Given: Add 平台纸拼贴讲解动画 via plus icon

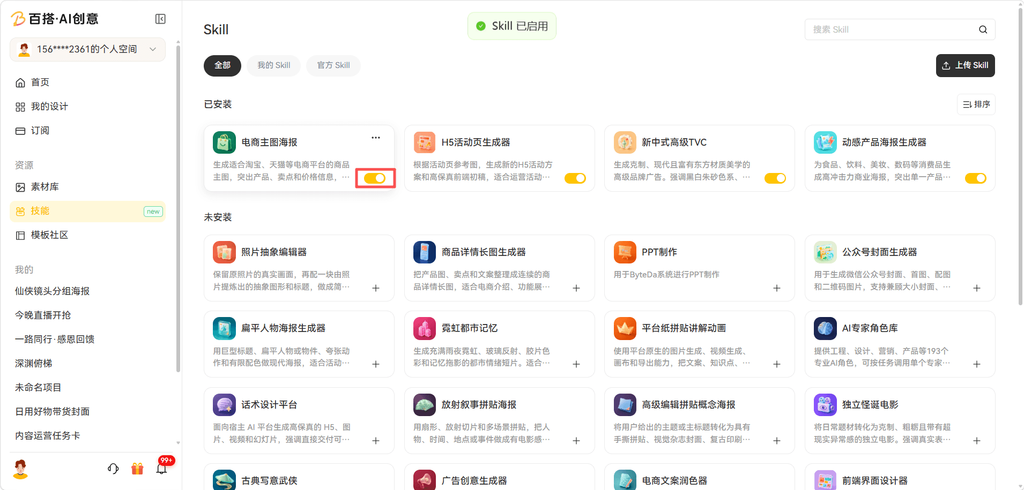Looking at the screenshot, I should 776,364.
